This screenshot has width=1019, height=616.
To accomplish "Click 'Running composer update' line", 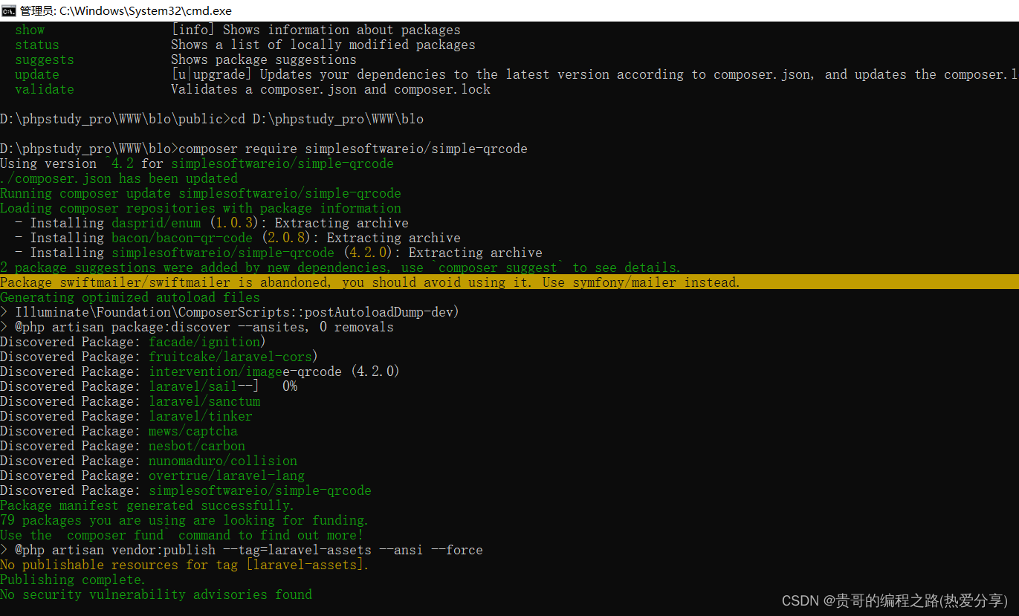I will (x=201, y=193).
